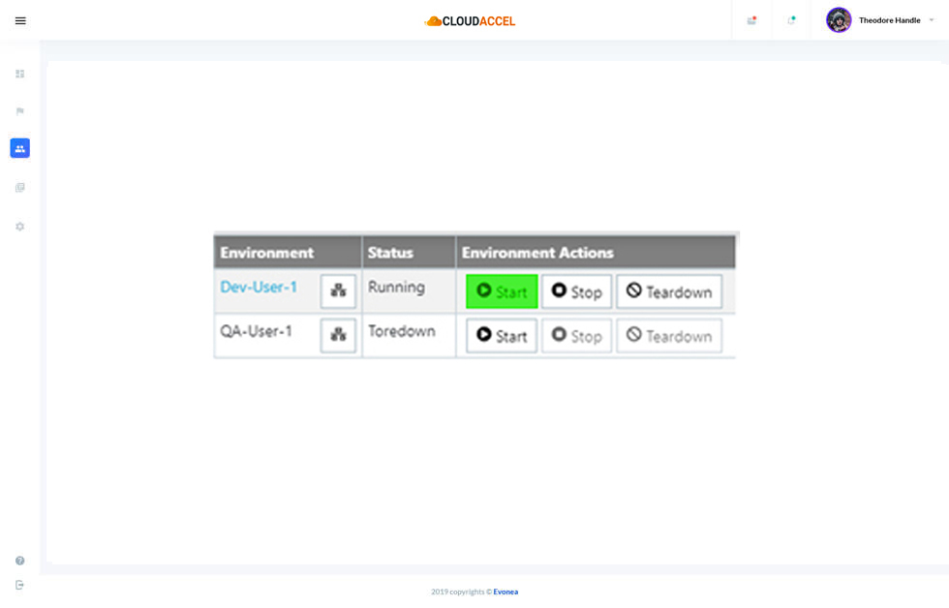The image size is (949, 608).
Task: Expand the Theodore Handle dropdown arrow
Action: pyautogui.click(x=932, y=20)
